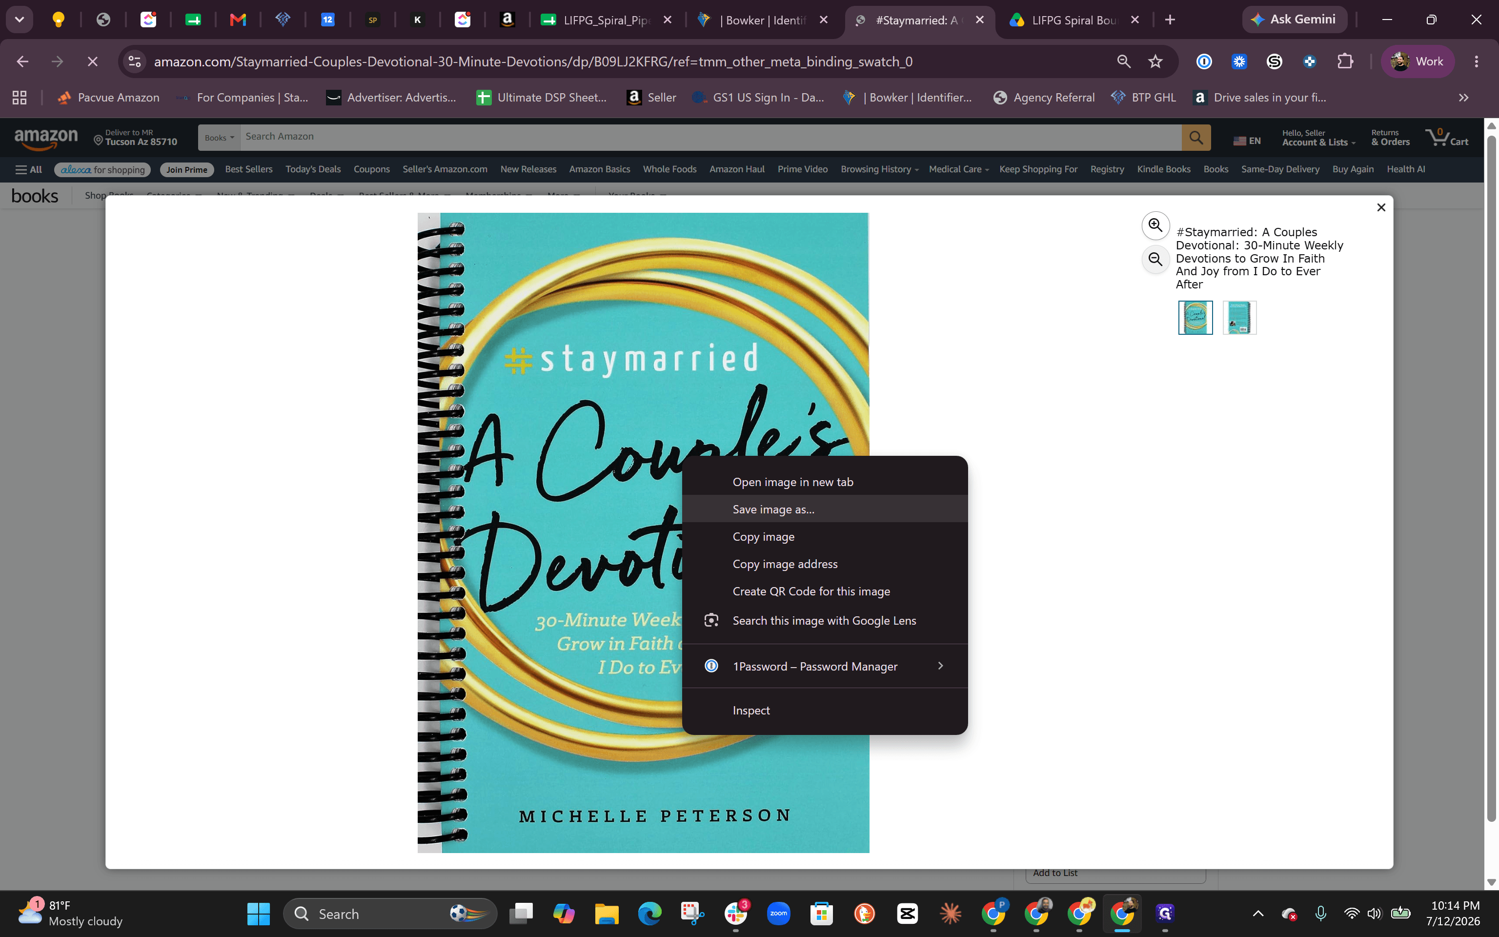Select the back cover thumbnail
This screenshot has height=937, width=1499.
(1239, 317)
